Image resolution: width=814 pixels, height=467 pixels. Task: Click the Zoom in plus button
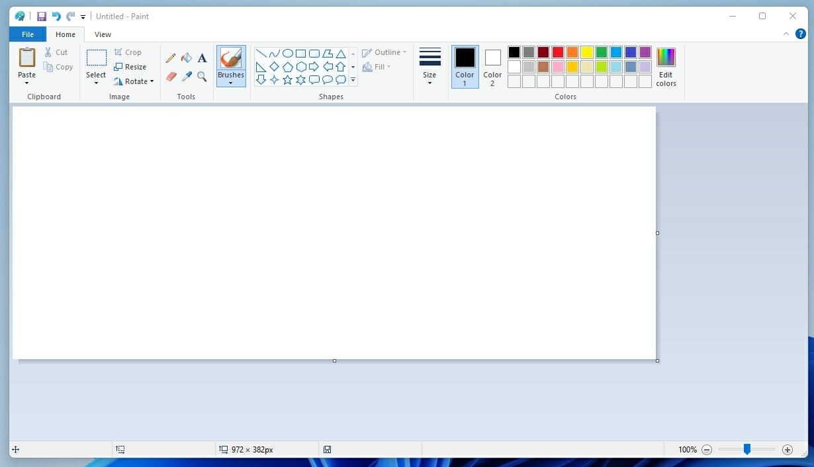coord(788,450)
